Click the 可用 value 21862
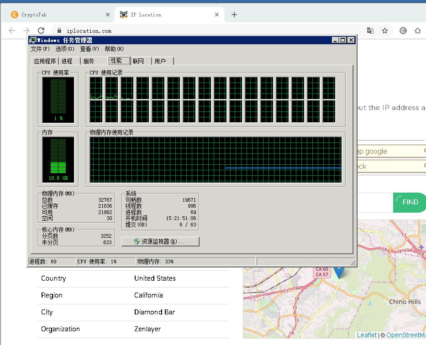 click(x=105, y=212)
